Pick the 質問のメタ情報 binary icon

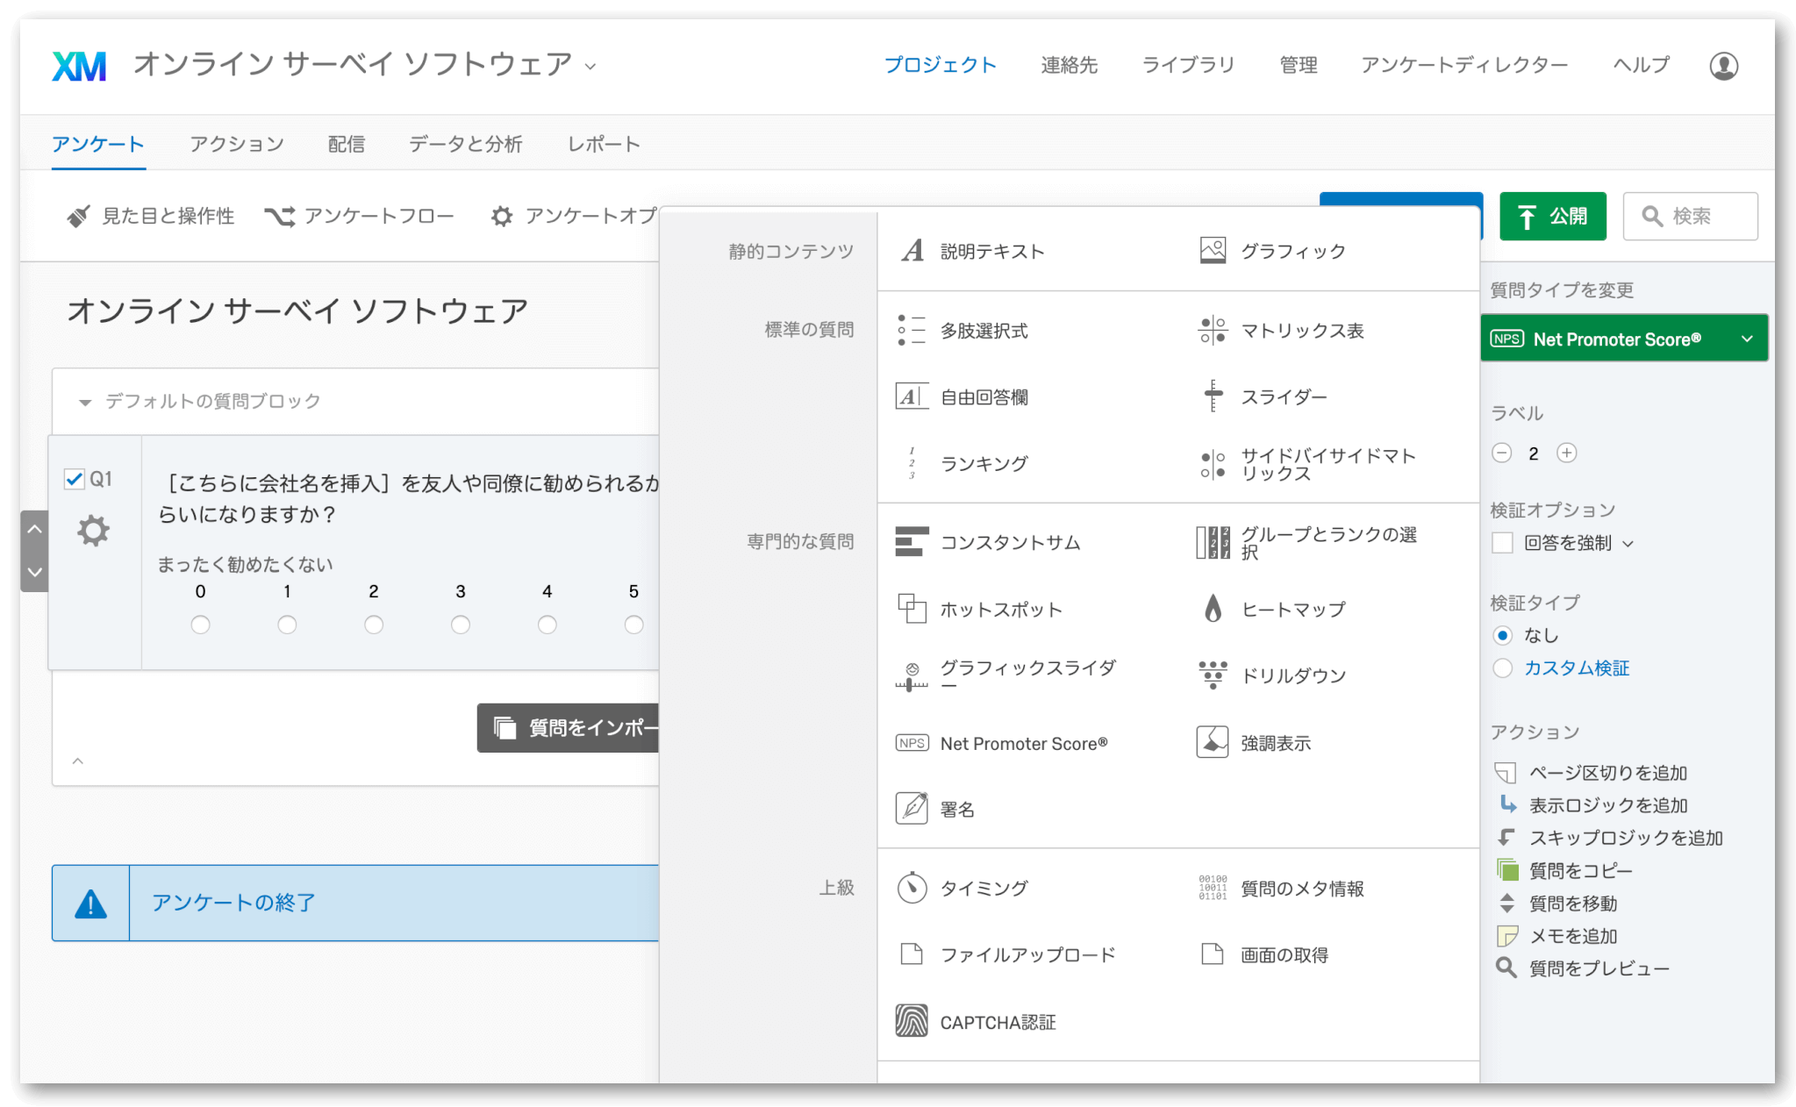1213,888
